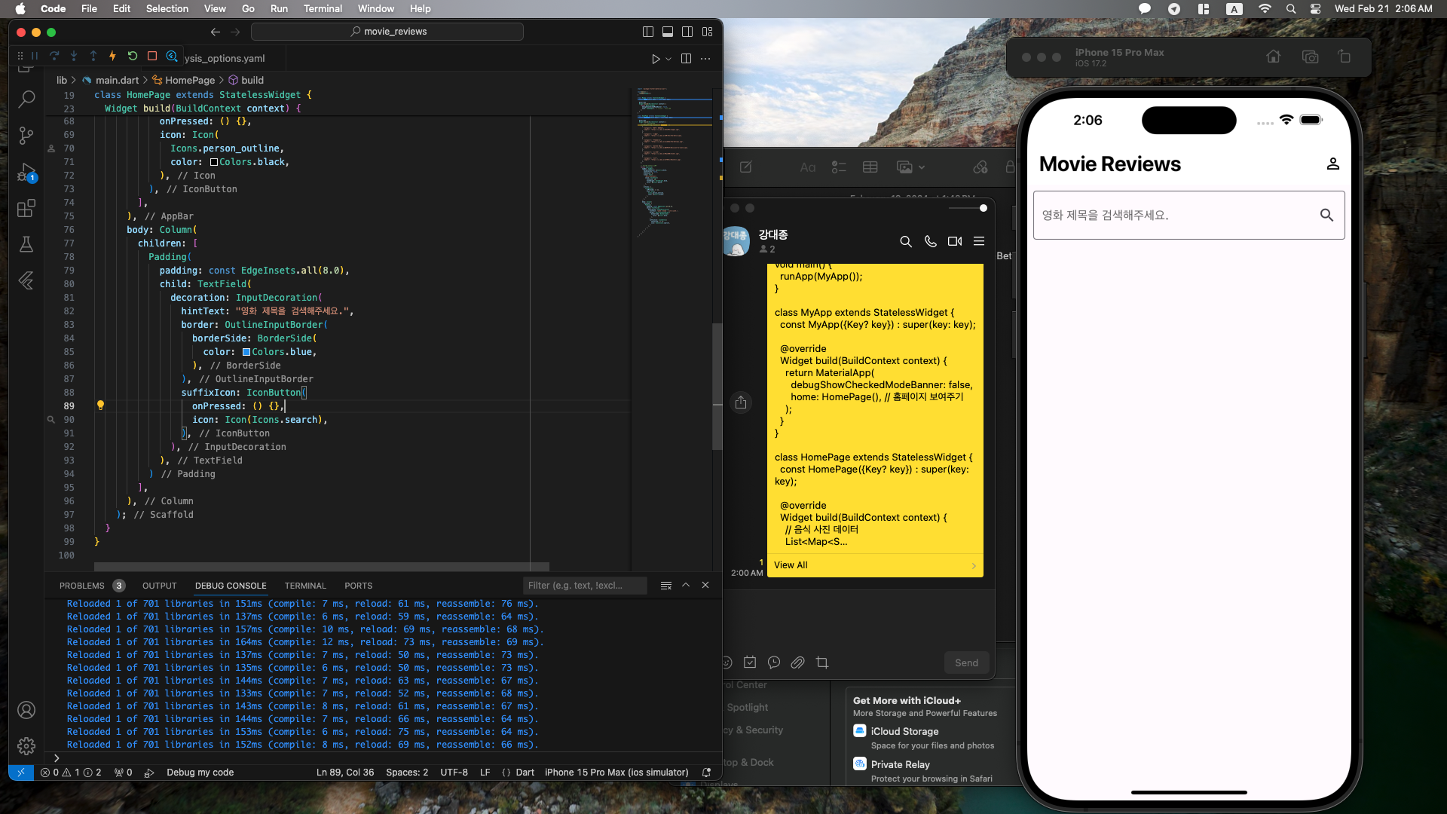Open Source Control in the activity bar
Screen dimensions: 1447x814
pos(26,136)
